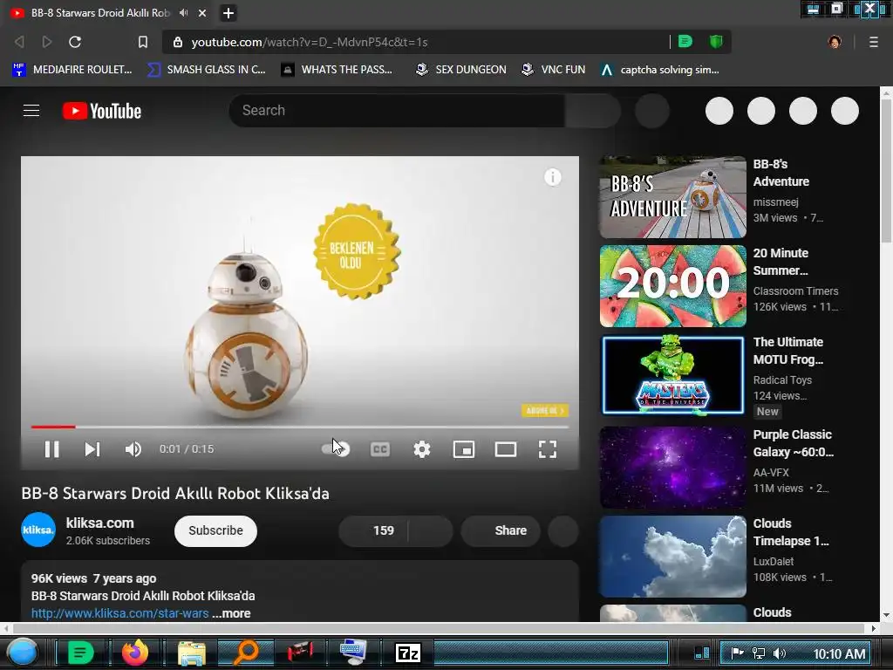The image size is (893, 670).
Task: Open file explorer folder on taskbar
Action: point(191,653)
